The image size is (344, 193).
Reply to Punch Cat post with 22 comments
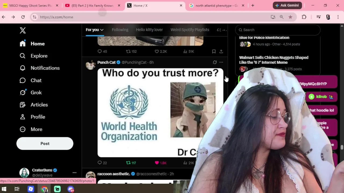click(x=102, y=163)
